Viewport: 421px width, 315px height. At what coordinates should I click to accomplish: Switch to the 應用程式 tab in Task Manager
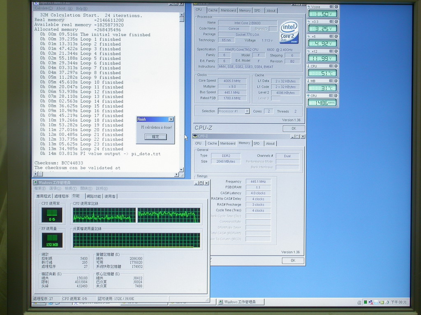pos(44,196)
